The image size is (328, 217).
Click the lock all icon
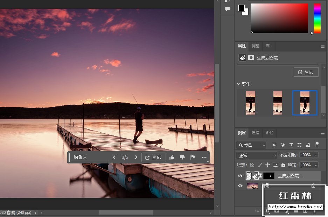tap(283, 165)
